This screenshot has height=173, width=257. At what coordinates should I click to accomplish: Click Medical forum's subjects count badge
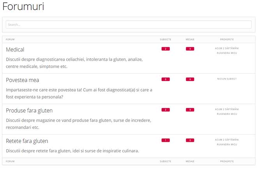click(165, 49)
